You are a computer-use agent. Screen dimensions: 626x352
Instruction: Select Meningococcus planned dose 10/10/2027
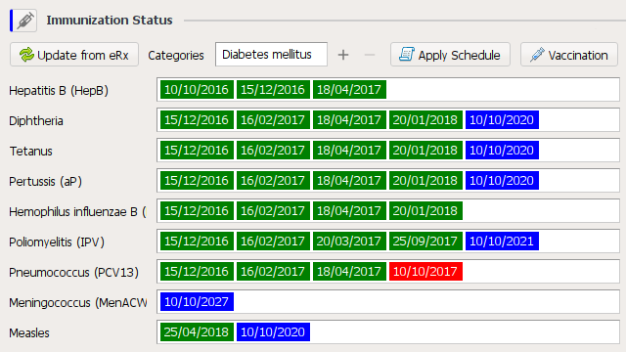(x=197, y=302)
